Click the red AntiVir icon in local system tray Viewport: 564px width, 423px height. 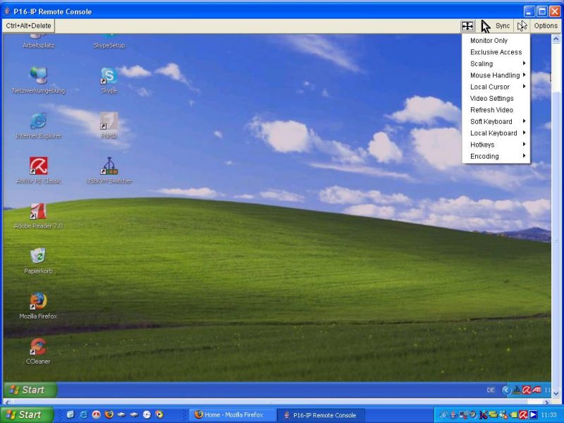click(x=523, y=415)
